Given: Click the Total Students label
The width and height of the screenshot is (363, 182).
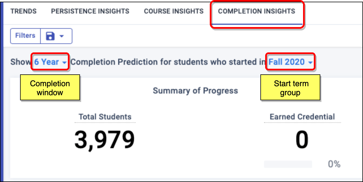Looking at the screenshot, I should point(105,117).
